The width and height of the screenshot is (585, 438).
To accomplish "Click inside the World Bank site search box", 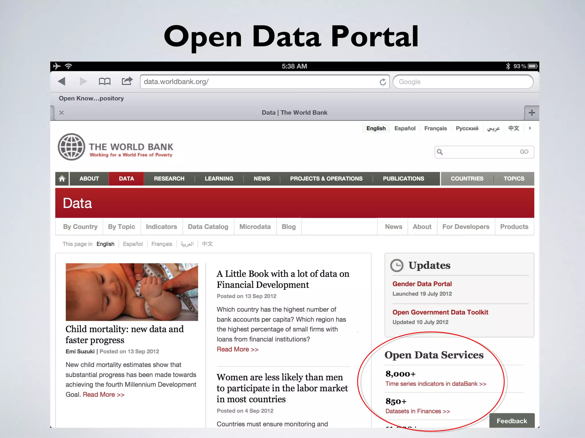I will [x=484, y=152].
